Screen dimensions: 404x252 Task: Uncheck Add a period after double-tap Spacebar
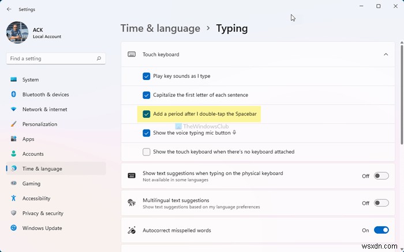coord(147,114)
